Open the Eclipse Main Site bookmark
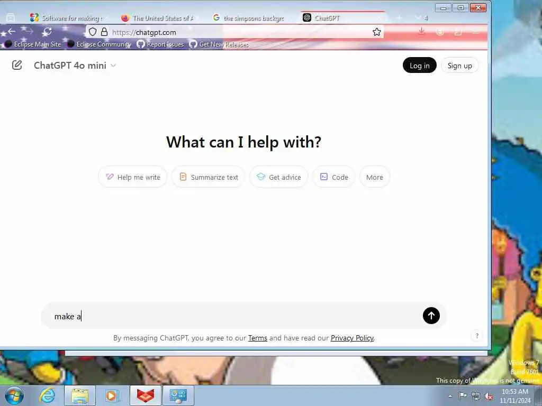This screenshot has height=406, width=542. (x=33, y=44)
